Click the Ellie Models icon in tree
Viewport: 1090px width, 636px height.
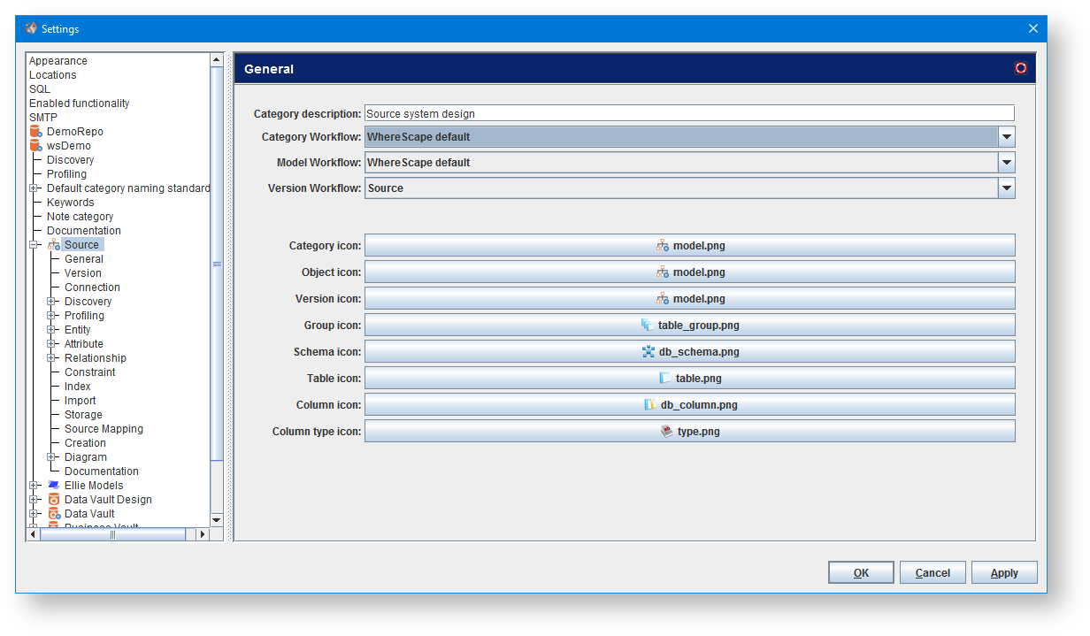click(x=53, y=486)
